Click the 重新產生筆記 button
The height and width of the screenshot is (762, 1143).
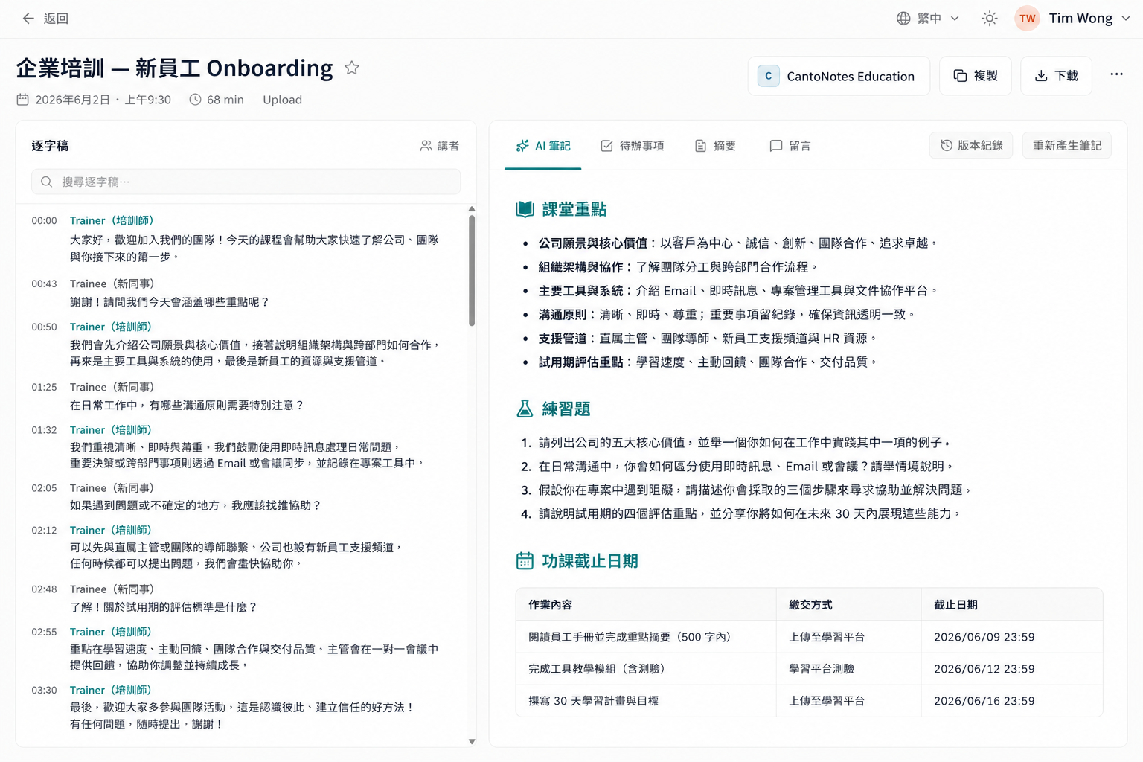[x=1067, y=145]
